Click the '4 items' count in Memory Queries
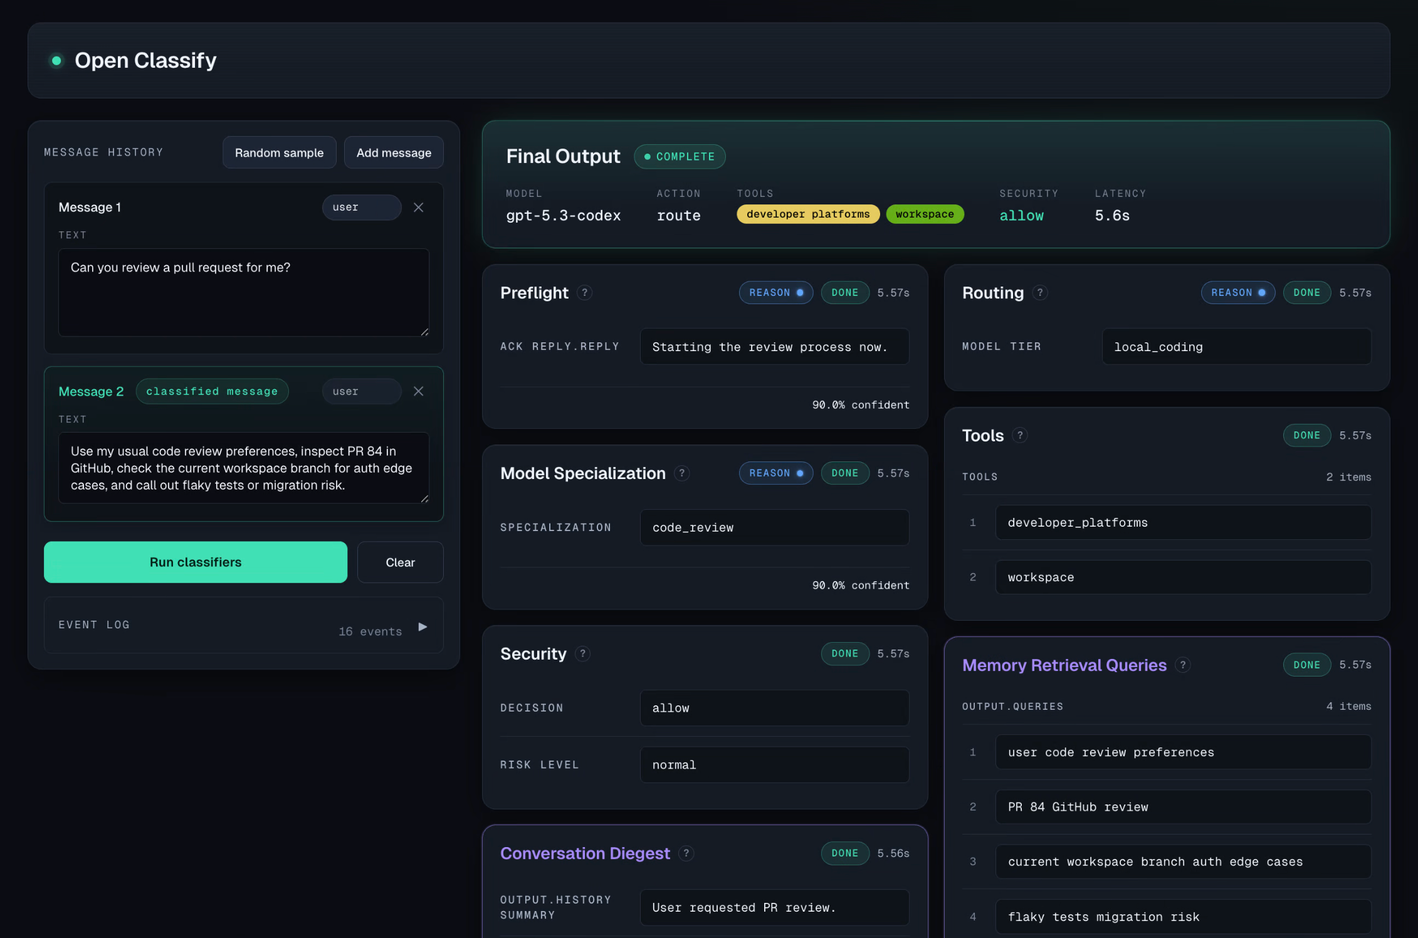This screenshot has width=1418, height=938. tap(1348, 706)
